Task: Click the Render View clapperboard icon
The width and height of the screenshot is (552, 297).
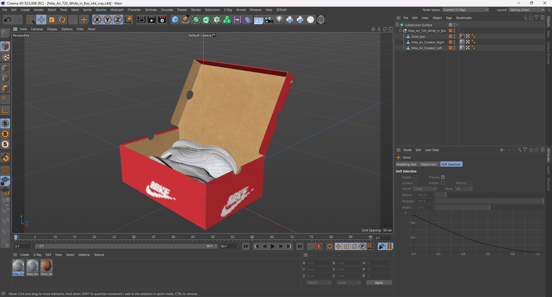Action: (x=141, y=20)
